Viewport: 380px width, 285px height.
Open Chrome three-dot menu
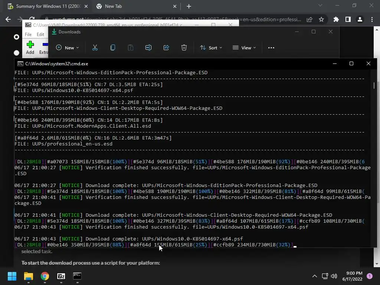(372, 19)
